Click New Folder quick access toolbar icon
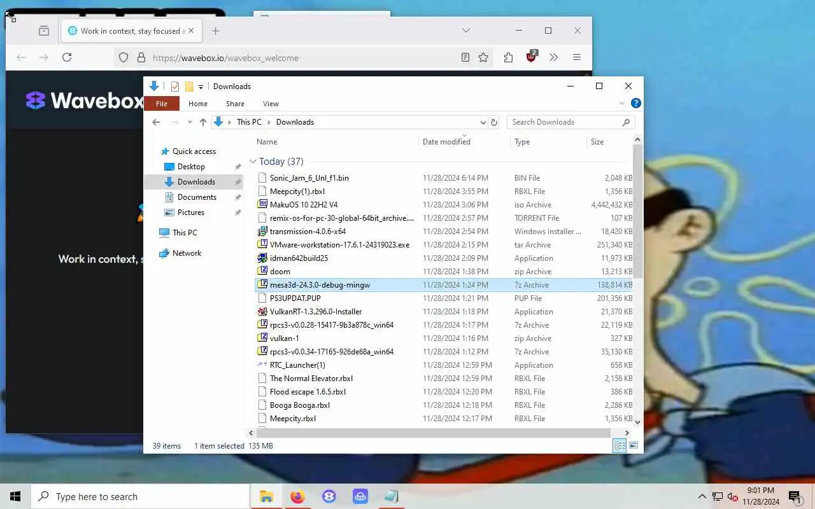 click(189, 87)
